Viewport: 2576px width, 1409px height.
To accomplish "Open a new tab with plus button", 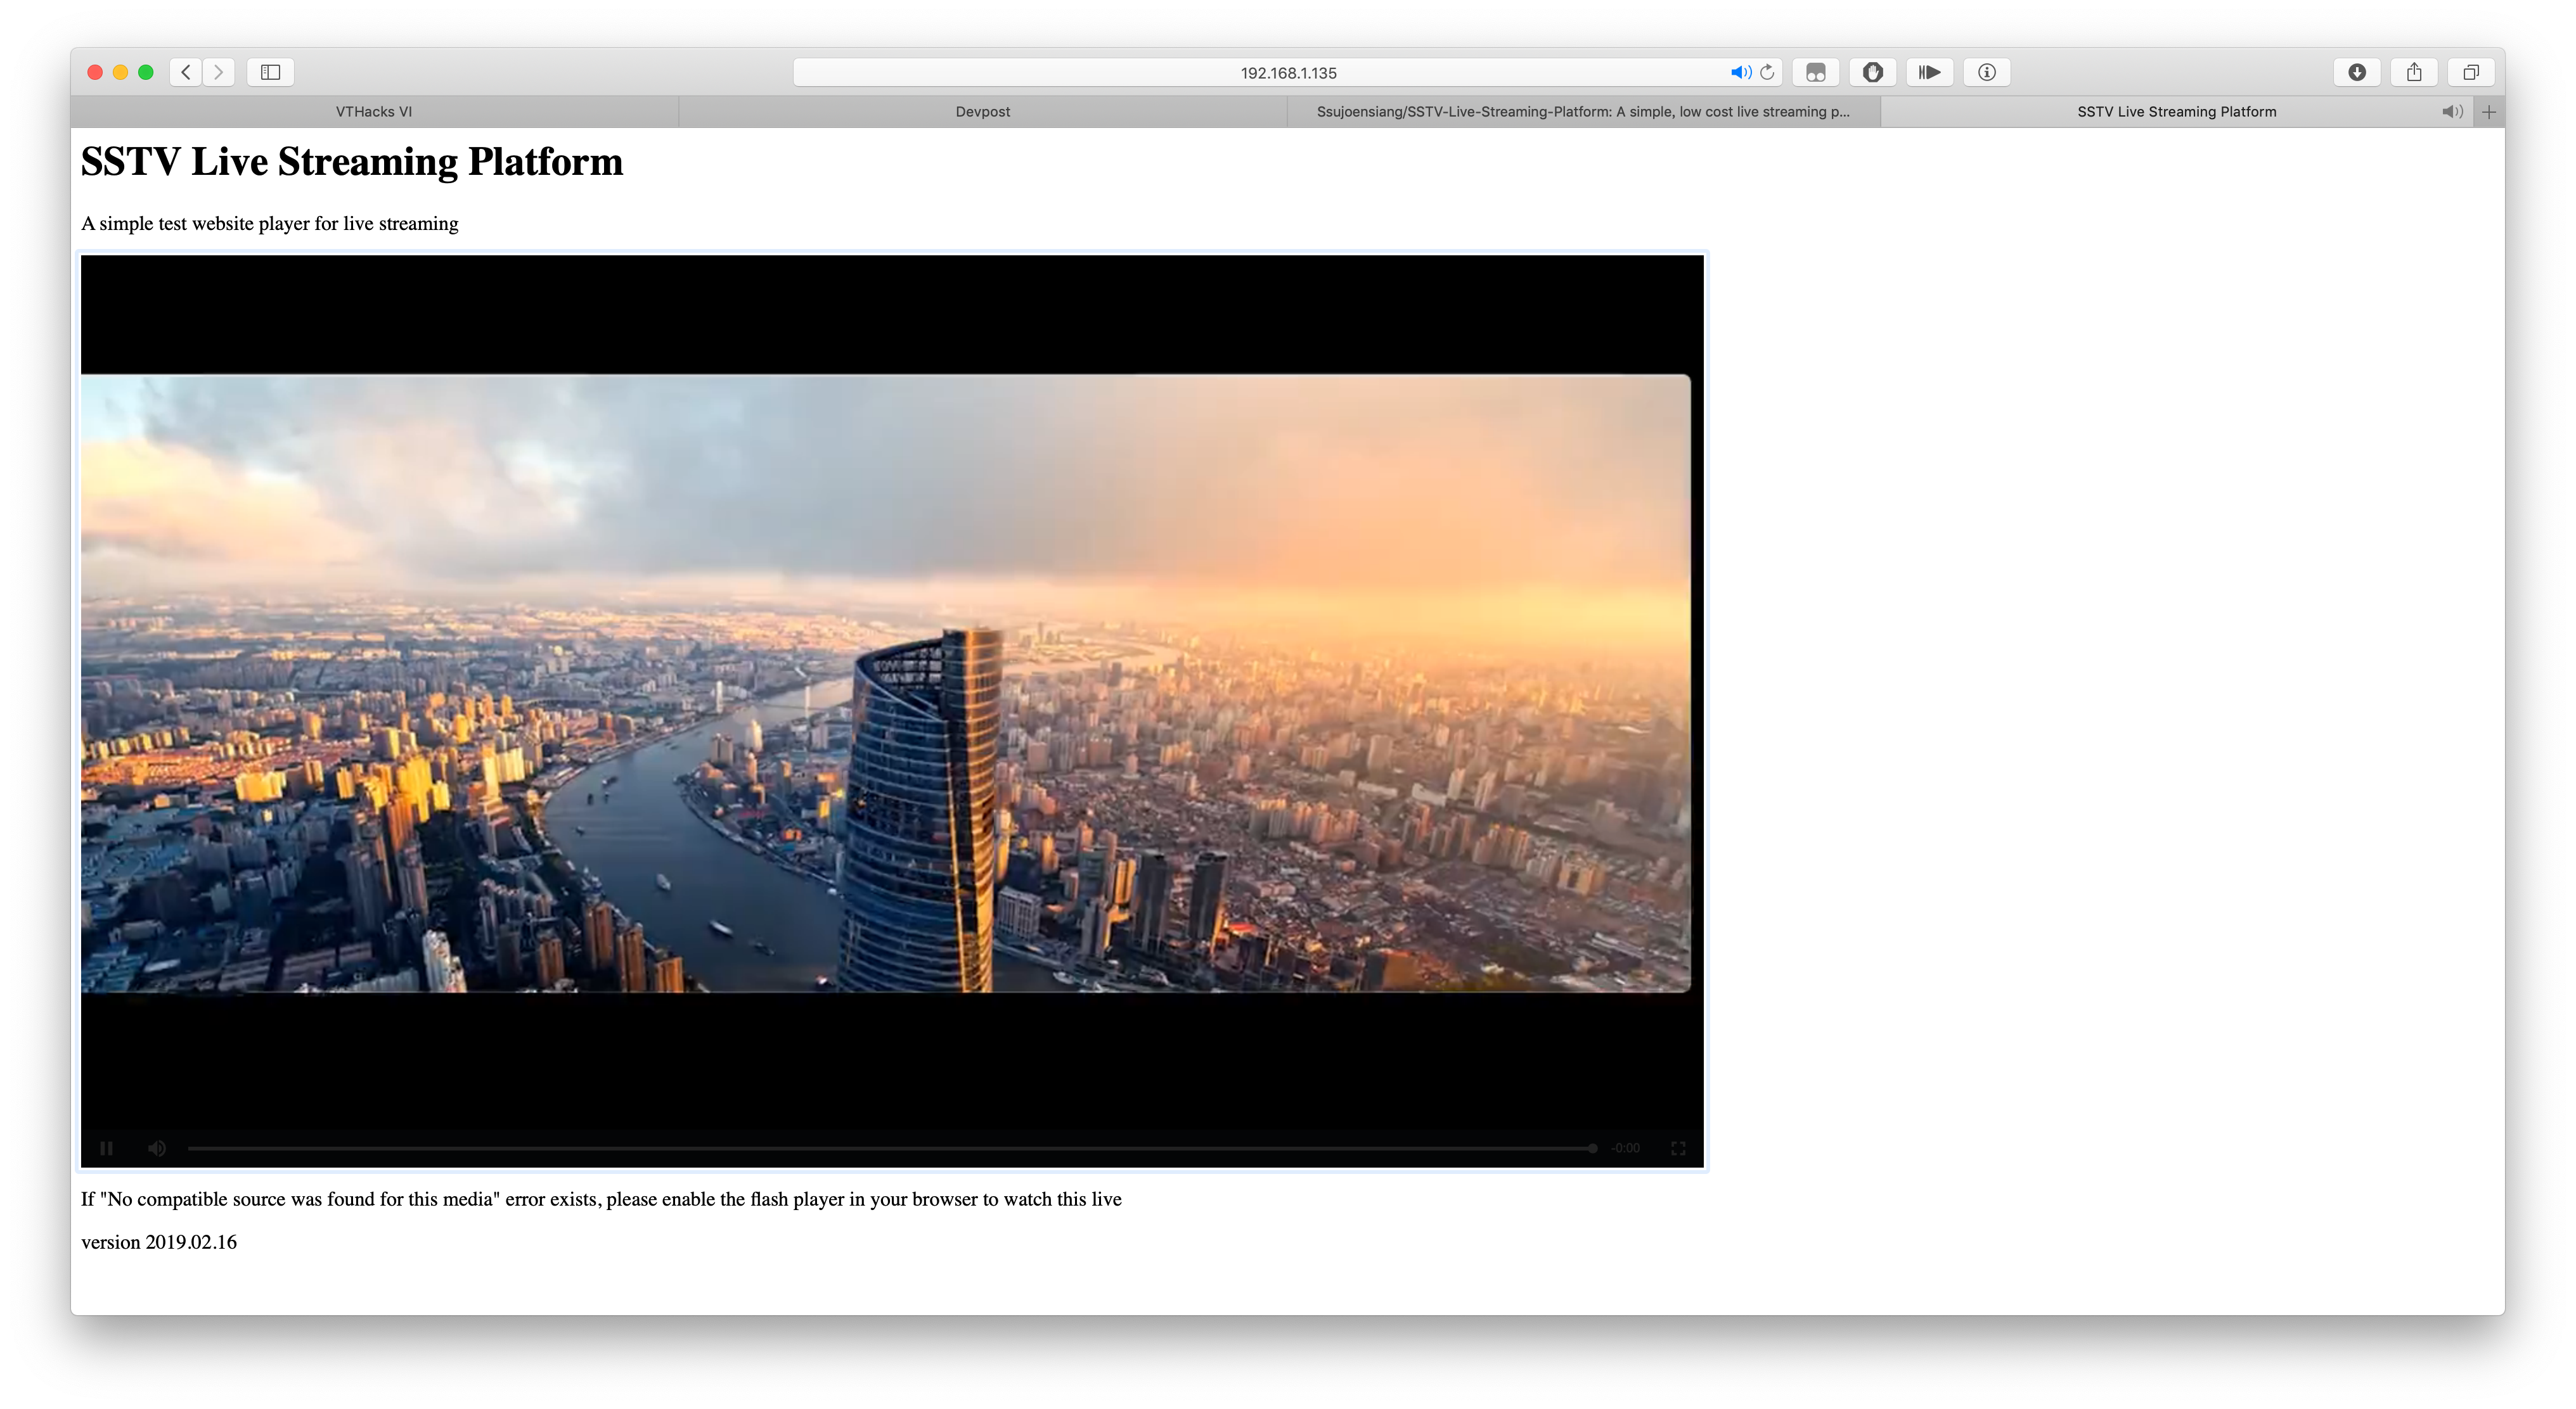I will pyautogui.click(x=2489, y=112).
